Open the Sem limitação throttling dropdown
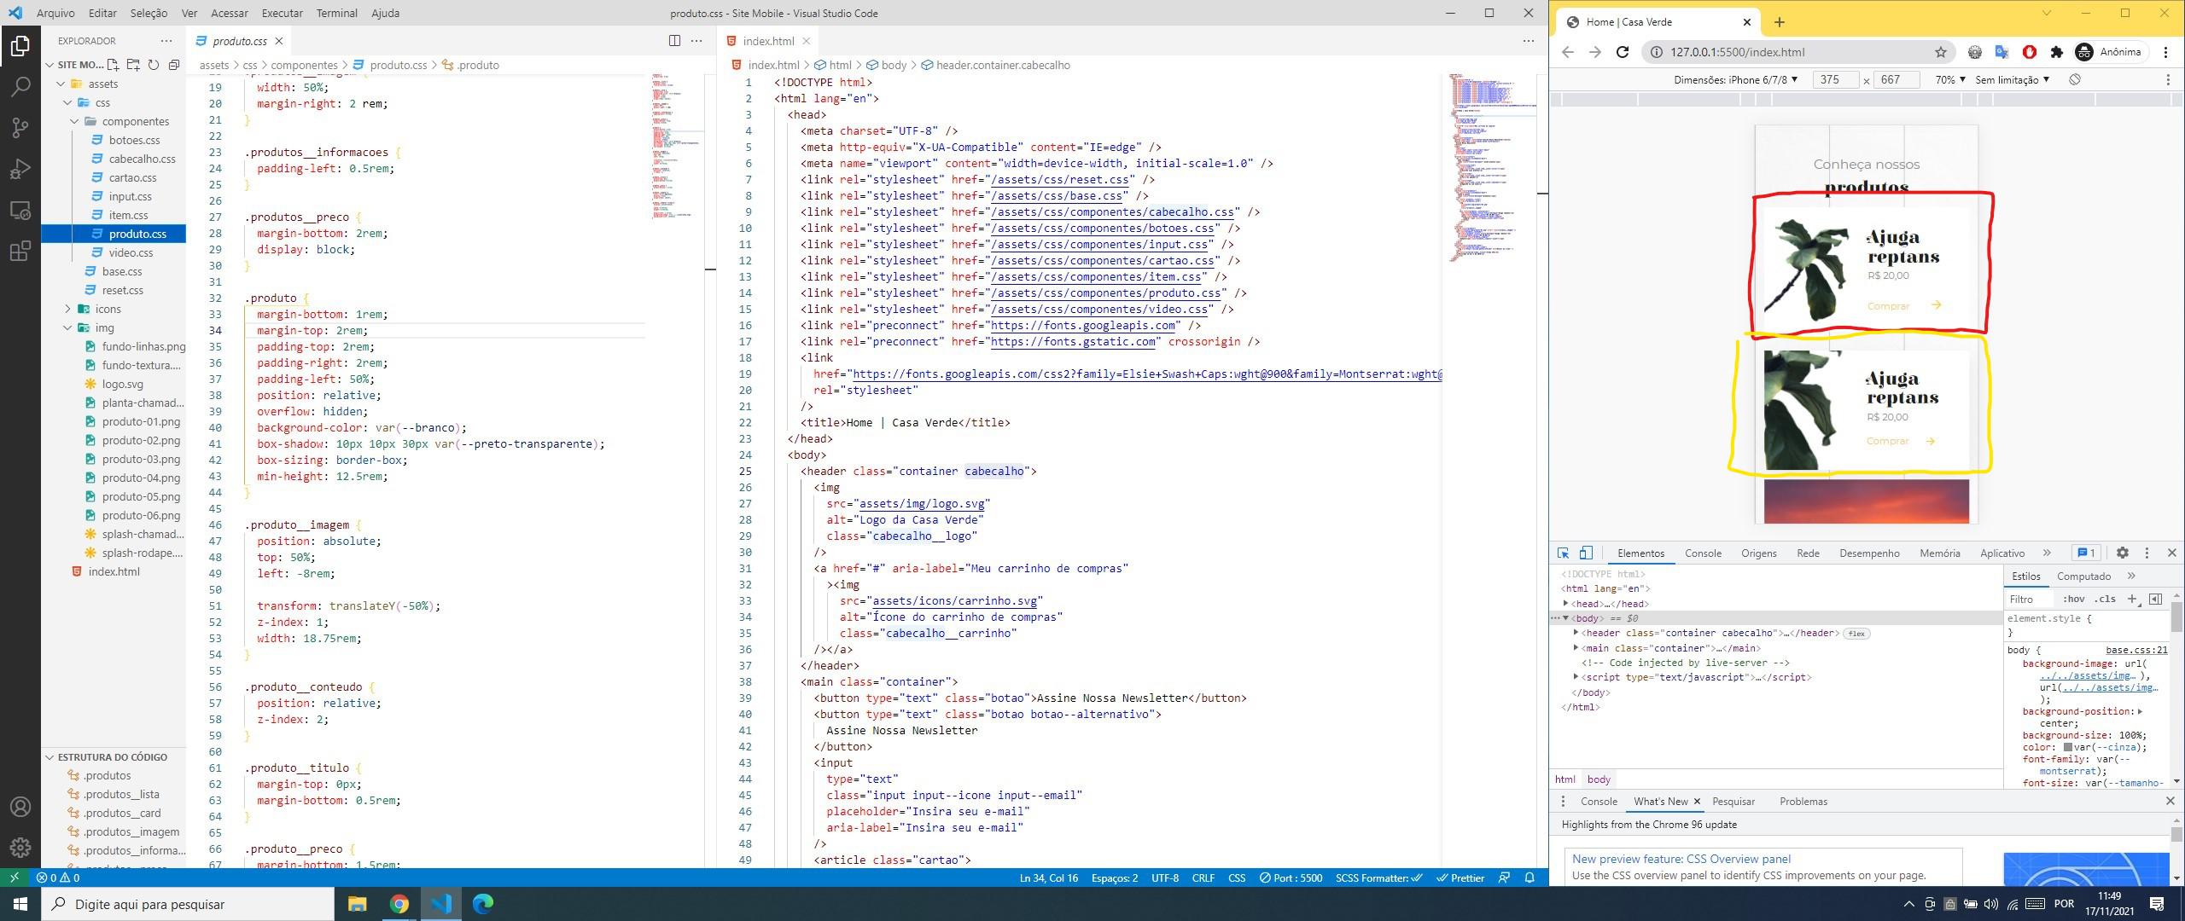Image resolution: width=2185 pixels, height=921 pixels. 2012,79
